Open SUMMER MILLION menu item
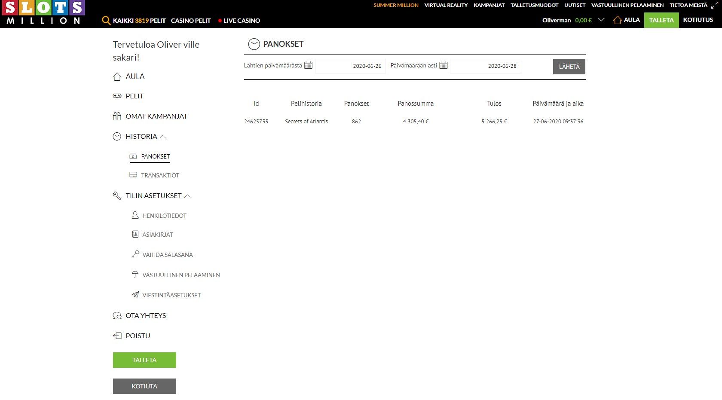The width and height of the screenshot is (722, 400). pyautogui.click(x=396, y=5)
